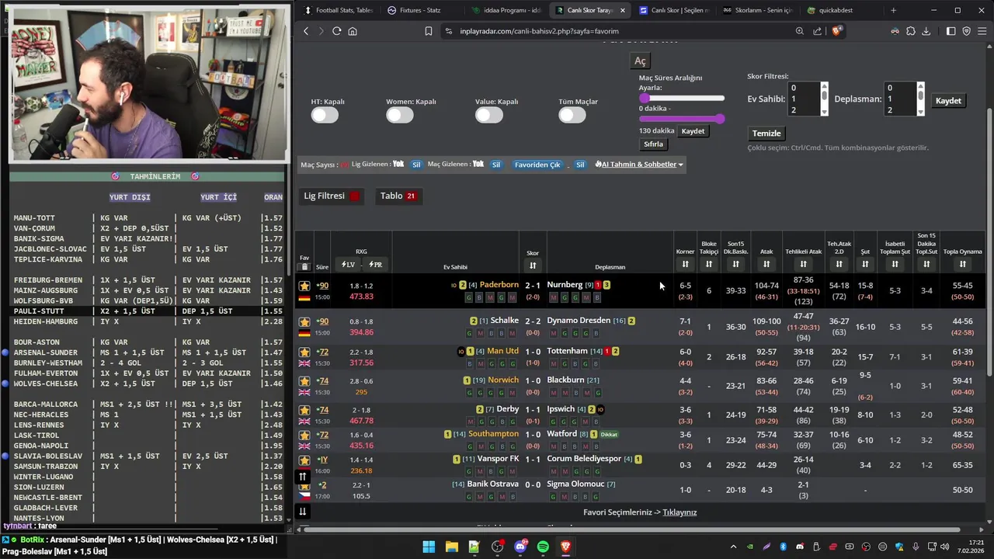Open the Tablo 21 button
The height and width of the screenshot is (559, 994).
[x=399, y=196]
